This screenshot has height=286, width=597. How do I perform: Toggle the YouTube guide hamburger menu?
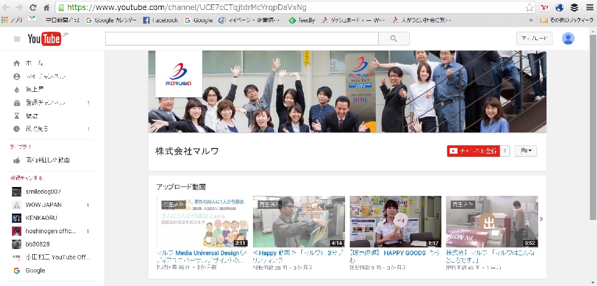click(17, 39)
